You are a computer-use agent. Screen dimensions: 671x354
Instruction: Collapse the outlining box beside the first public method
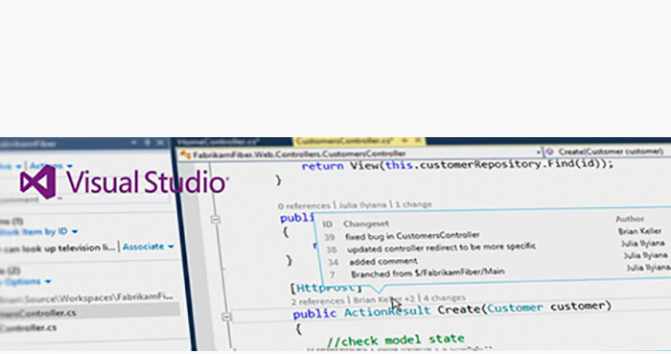(216, 220)
